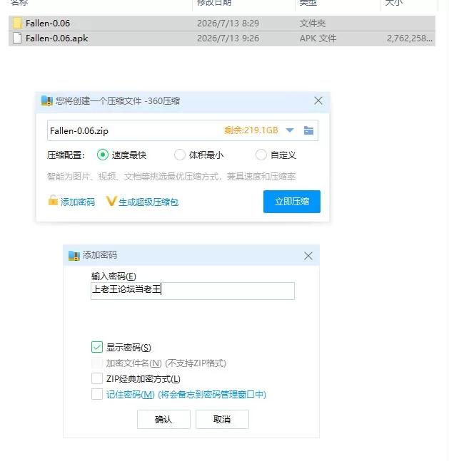This screenshot has height=461, width=449.
Task: Click the 生成超级压缩包 link
Action: click(148, 202)
